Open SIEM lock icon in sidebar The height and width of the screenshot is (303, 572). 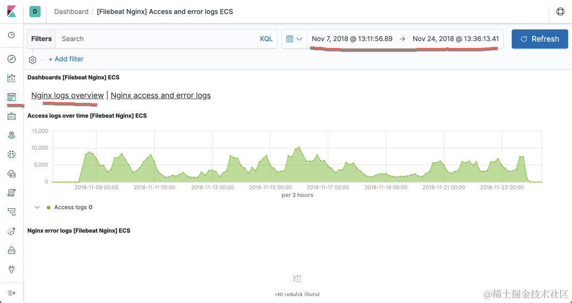tap(12, 250)
